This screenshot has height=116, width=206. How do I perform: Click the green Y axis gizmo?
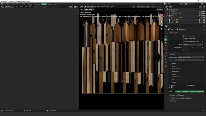click(159, 16)
